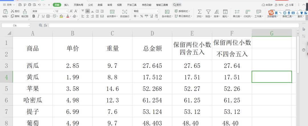
Task: Switch to the 插入 (Insert) ribbon tab
Action: (x=66, y=5)
